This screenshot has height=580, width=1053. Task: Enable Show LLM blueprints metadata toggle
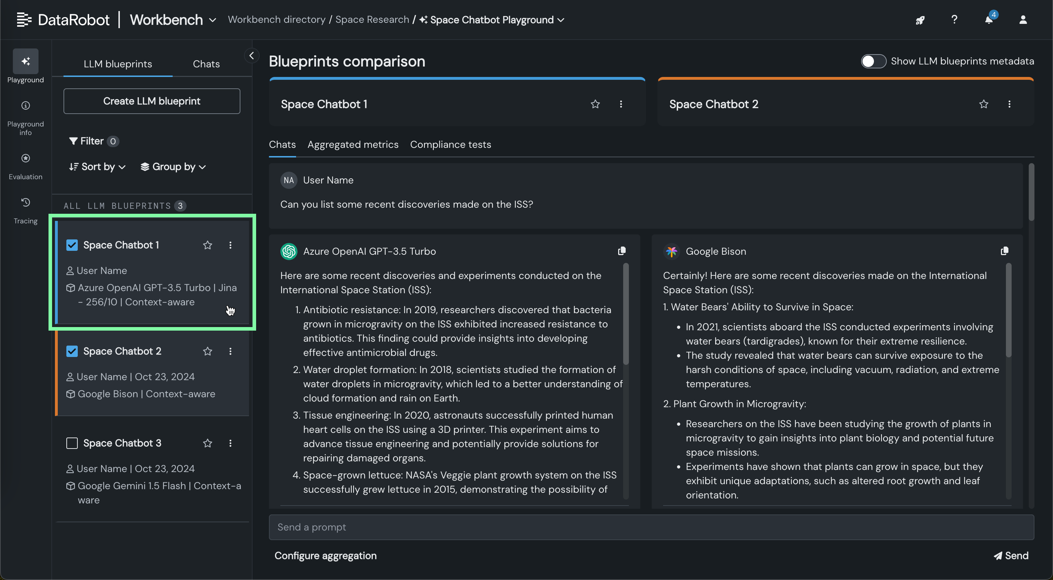coord(873,61)
